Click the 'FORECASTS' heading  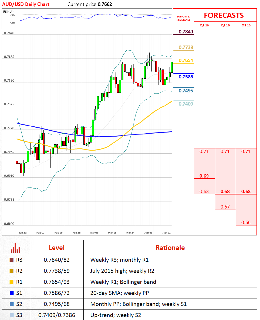224,15
